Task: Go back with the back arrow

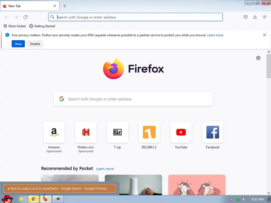Action: click(6, 17)
